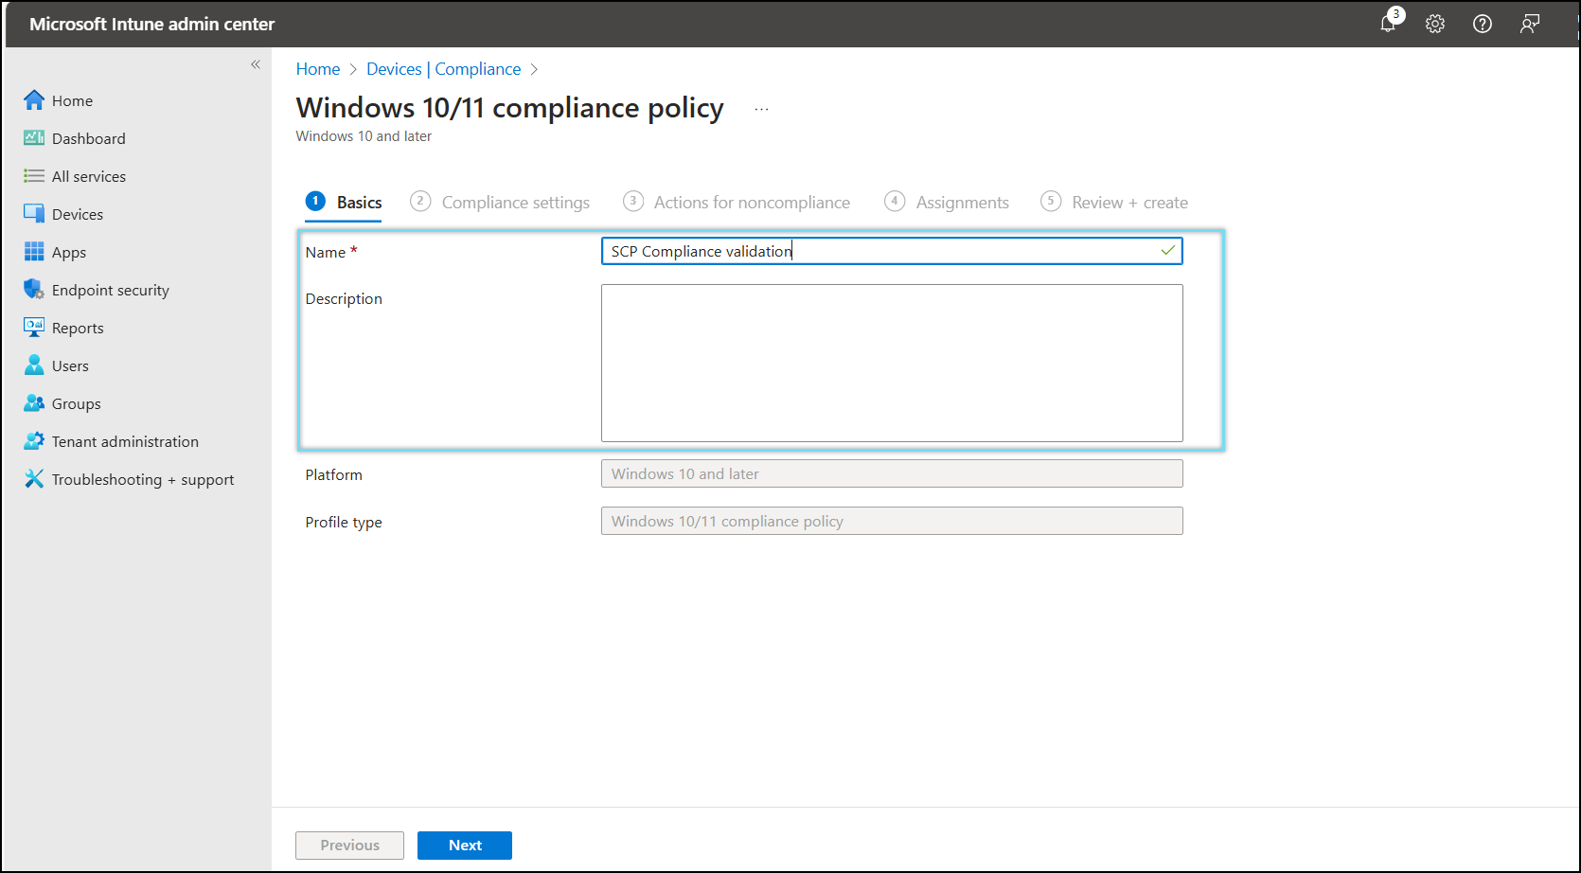Image resolution: width=1581 pixels, height=873 pixels.
Task: Click the Troubleshooting + support wrench icon
Action: pos(34,479)
